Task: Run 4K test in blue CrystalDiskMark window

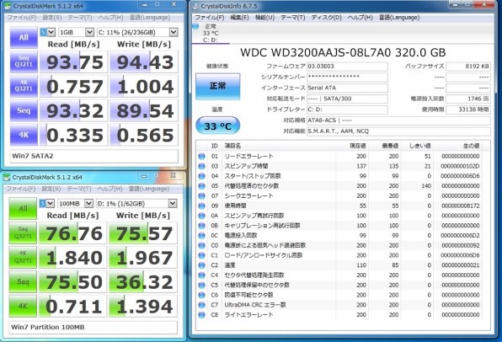Action: [24, 135]
